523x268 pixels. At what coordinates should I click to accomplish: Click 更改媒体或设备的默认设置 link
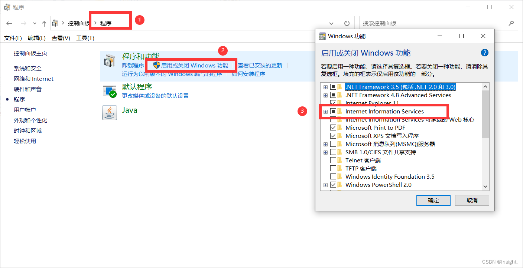155,96
